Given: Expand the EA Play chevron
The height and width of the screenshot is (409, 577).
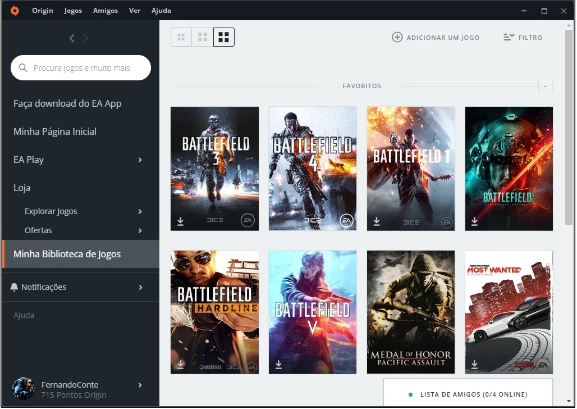Looking at the screenshot, I should point(140,160).
